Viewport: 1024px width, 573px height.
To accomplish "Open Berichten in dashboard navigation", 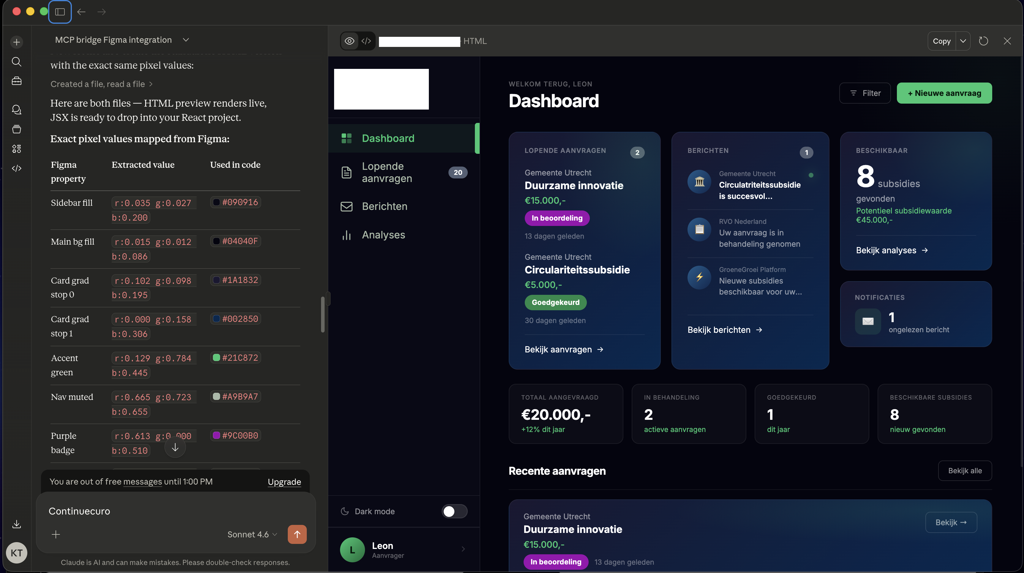I will [x=384, y=206].
